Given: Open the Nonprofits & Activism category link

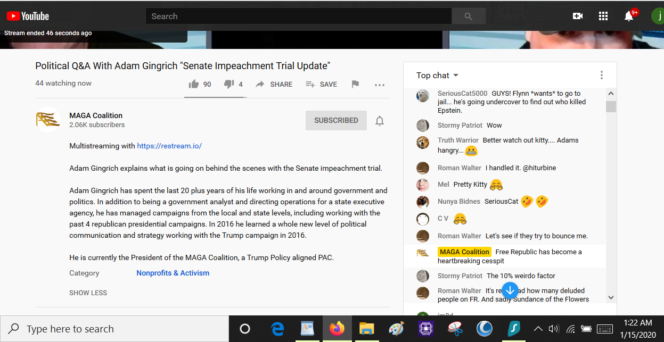Looking at the screenshot, I should click(x=173, y=273).
